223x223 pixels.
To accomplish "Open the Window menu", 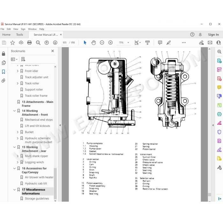I will pos(32,29).
